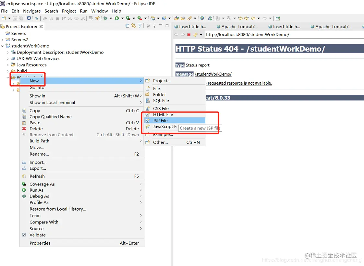Open dropdown arrow beside green Run icon
The width and height of the screenshot is (364, 266).
(x=122, y=18)
